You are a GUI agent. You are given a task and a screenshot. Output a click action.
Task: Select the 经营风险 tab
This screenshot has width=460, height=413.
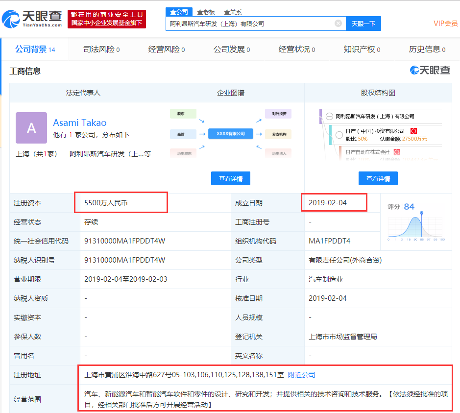point(167,49)
